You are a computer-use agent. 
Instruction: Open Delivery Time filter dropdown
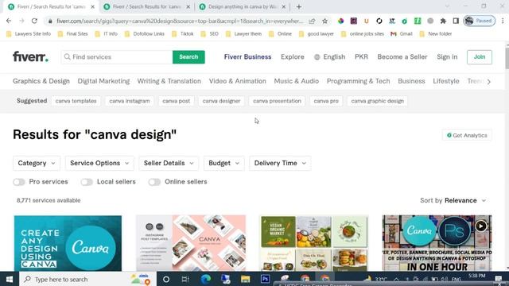280,163
